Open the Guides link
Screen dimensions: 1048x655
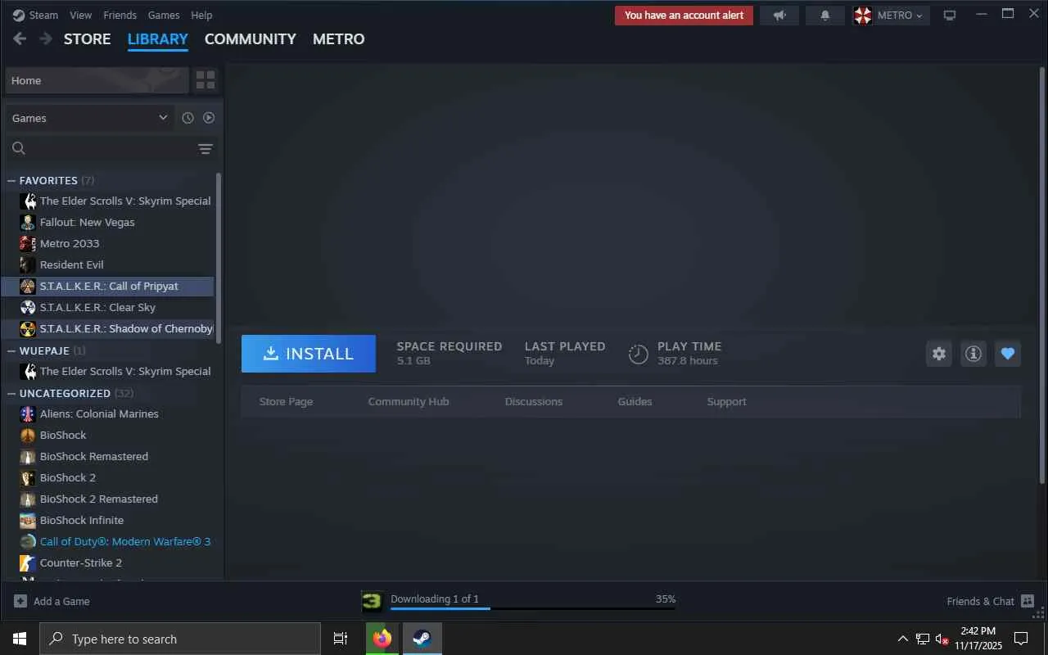635,402
